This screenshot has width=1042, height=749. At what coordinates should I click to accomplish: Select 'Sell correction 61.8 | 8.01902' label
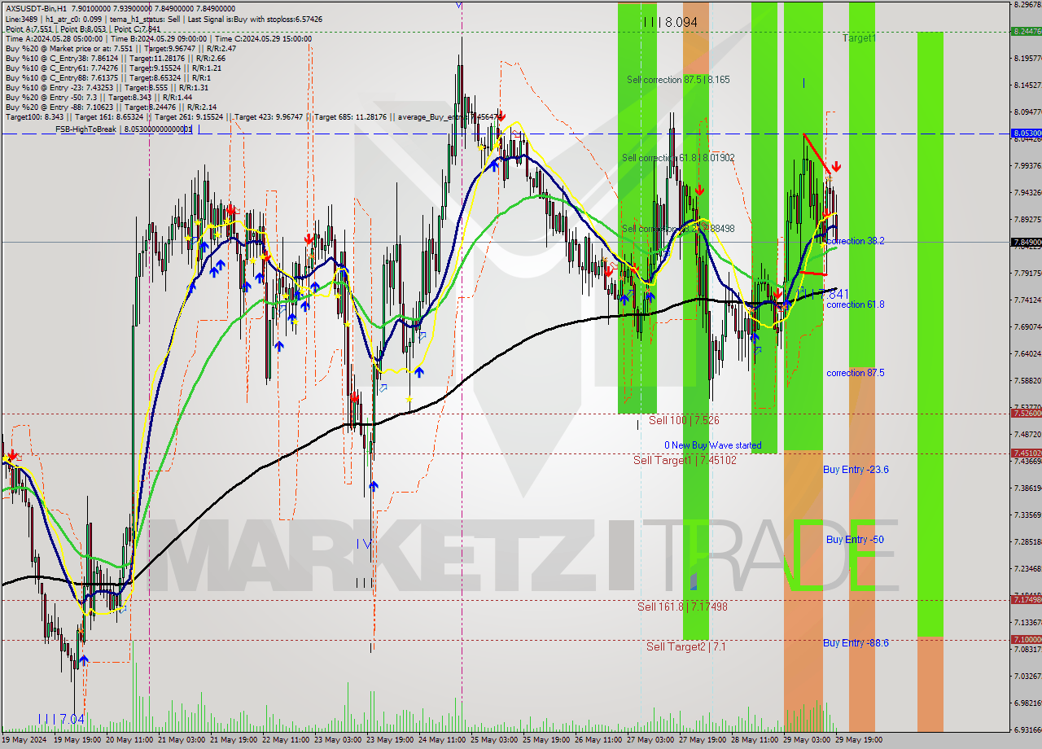678,158
